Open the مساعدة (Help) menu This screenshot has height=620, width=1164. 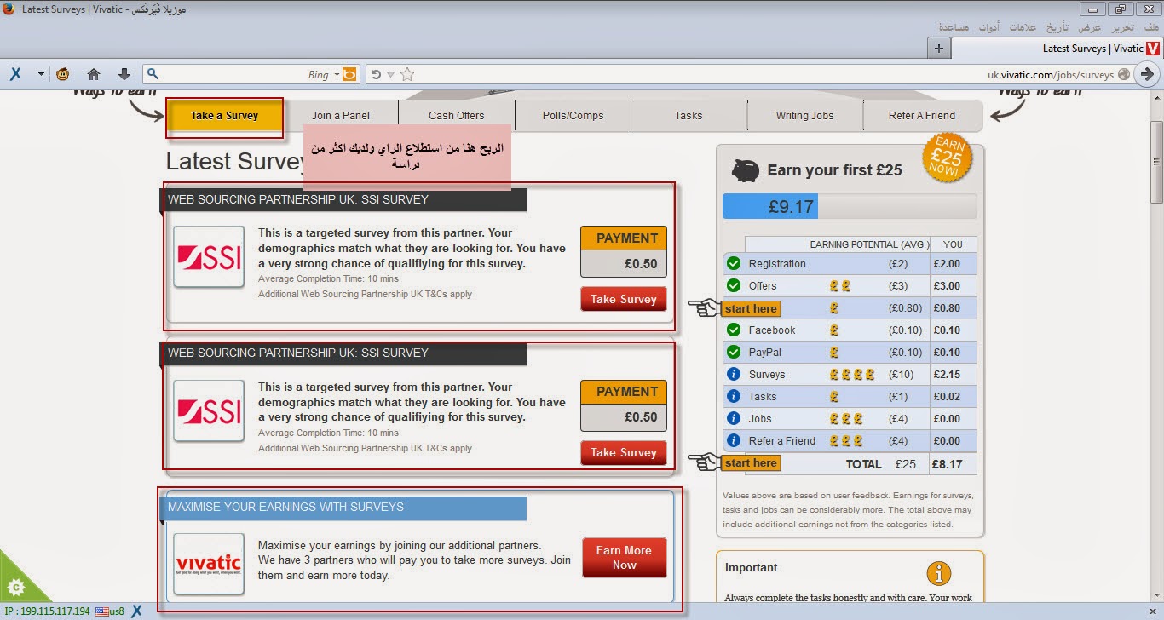954,27
